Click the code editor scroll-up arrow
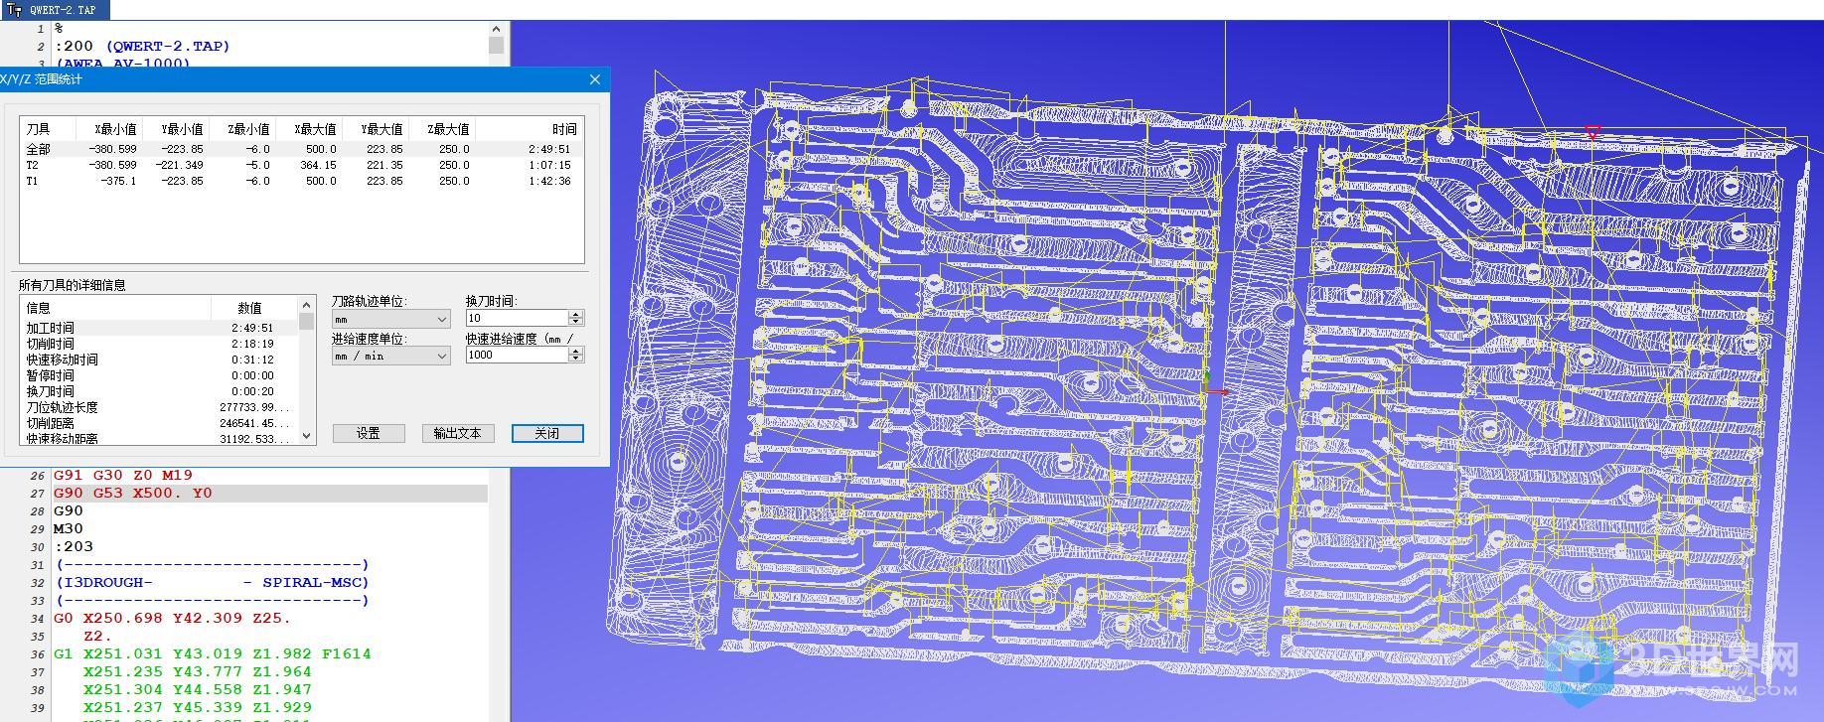1824x722 pixels. tap(497, 29)
